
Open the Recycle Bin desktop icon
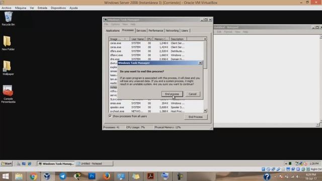pyautogui.click(x=8, y=19)
